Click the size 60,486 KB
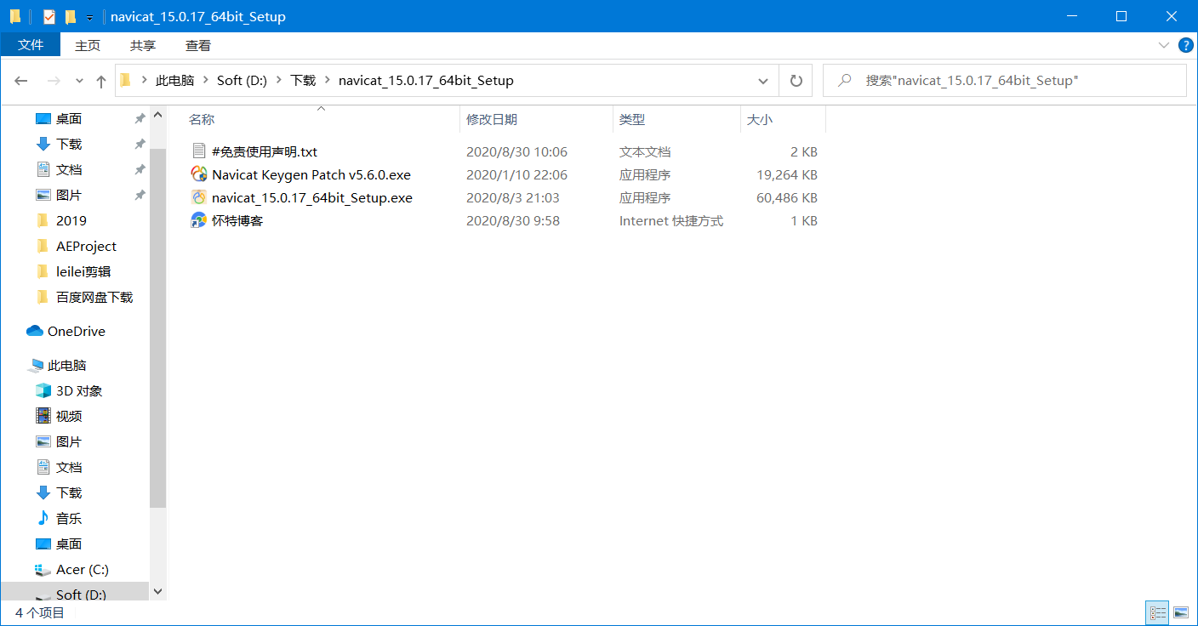 (x=787, y=197)
